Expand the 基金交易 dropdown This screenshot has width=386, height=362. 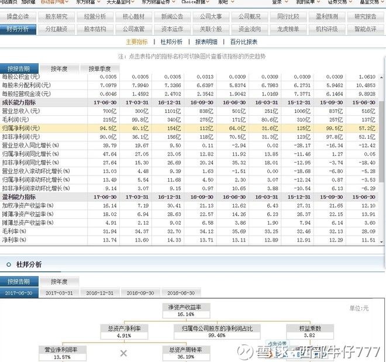click(372, 2)
